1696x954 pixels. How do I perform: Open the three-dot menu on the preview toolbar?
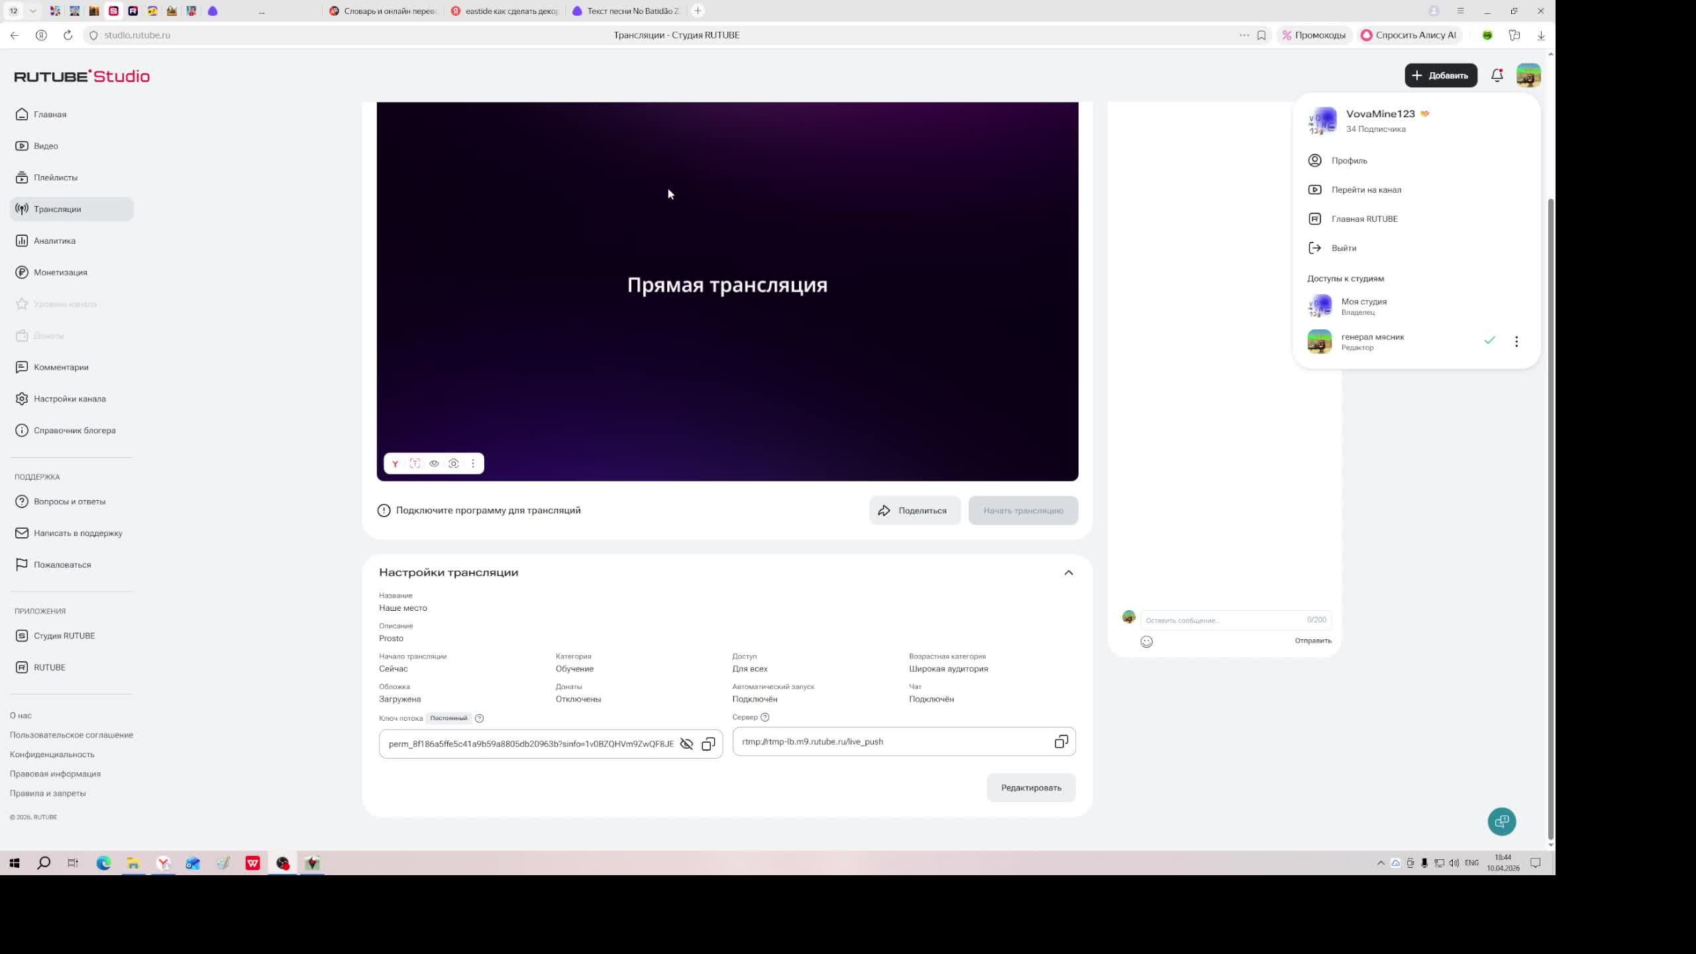(473, 464)
